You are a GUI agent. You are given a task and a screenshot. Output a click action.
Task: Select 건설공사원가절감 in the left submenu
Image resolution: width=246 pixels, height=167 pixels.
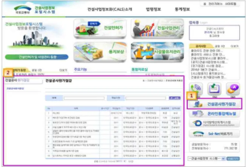(x=15, y=89)
